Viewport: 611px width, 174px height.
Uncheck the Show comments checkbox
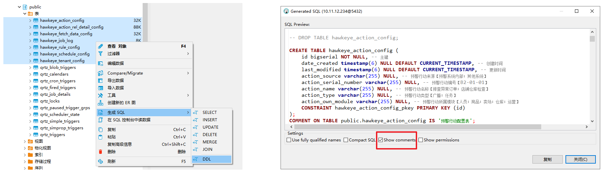[x=381, y=140]
